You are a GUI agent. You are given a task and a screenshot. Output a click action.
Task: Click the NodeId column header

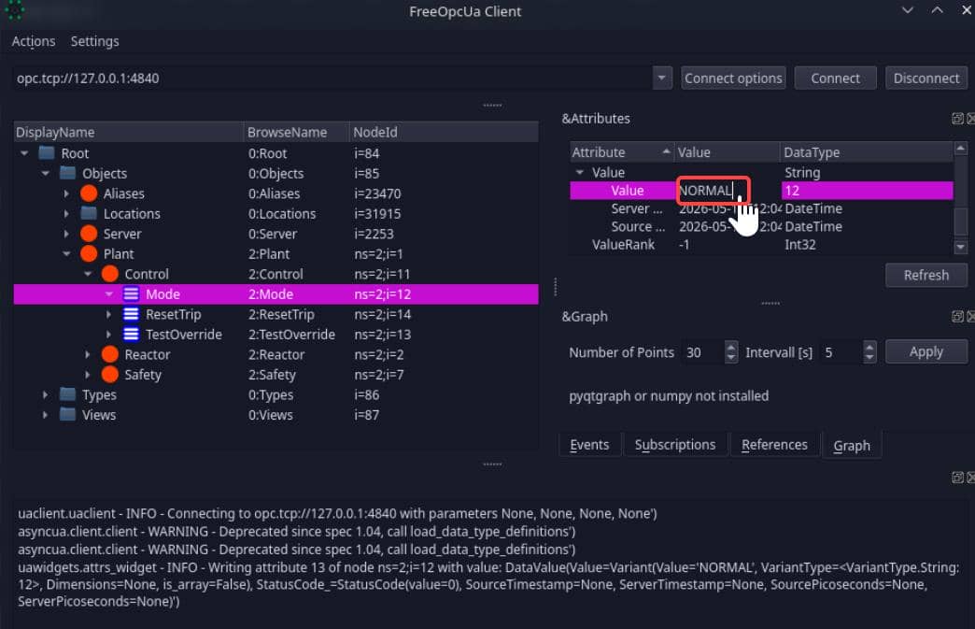point(444,132)
